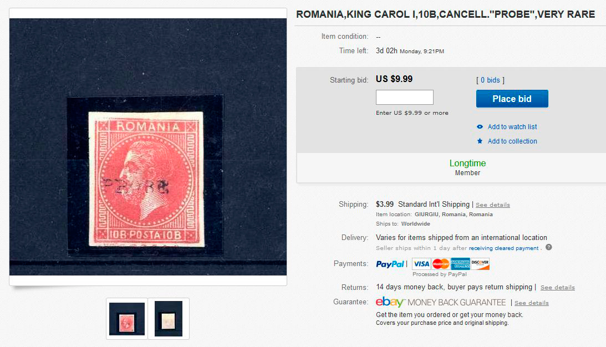Viewport: 606px width, 347px height.
Task: Open See details for returns
Action: [557, 288]
